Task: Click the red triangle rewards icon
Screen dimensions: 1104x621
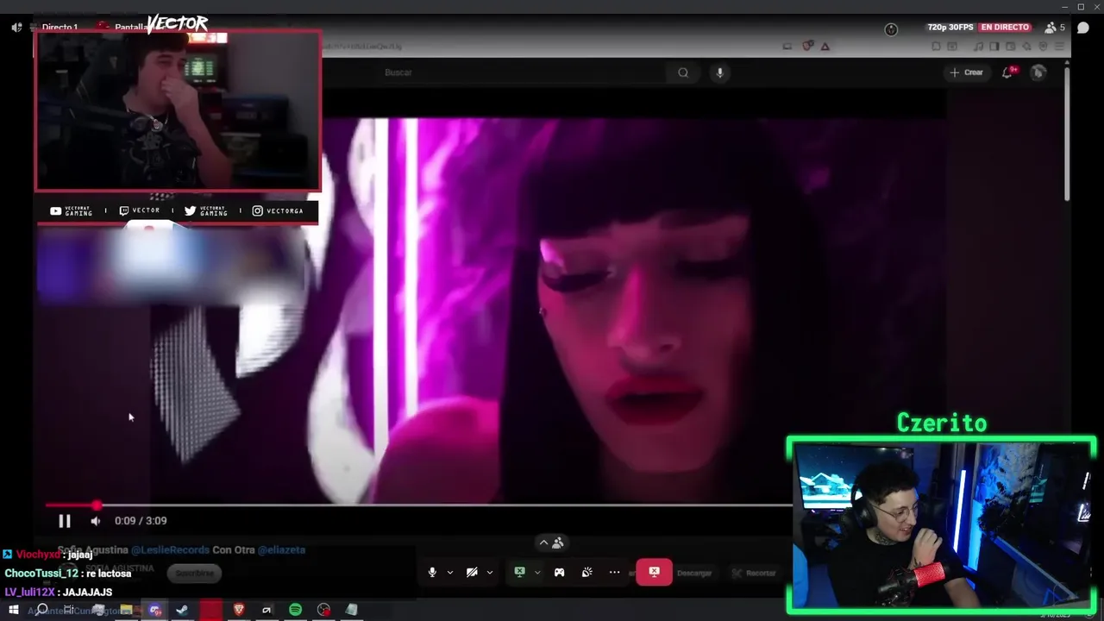Action: (825, 46)
